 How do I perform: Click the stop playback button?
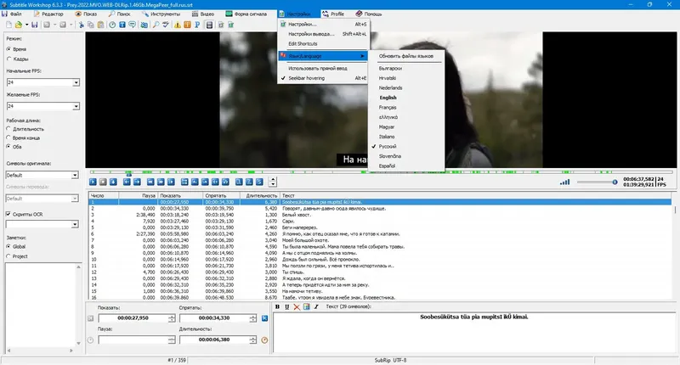(x=103, y=182)
